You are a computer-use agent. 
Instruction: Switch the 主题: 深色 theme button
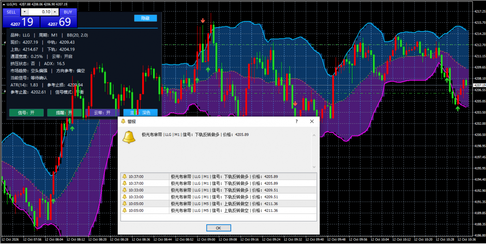[140, 112]
